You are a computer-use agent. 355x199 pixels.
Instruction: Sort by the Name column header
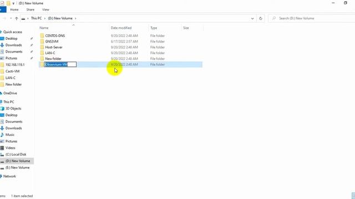(44, 28)
